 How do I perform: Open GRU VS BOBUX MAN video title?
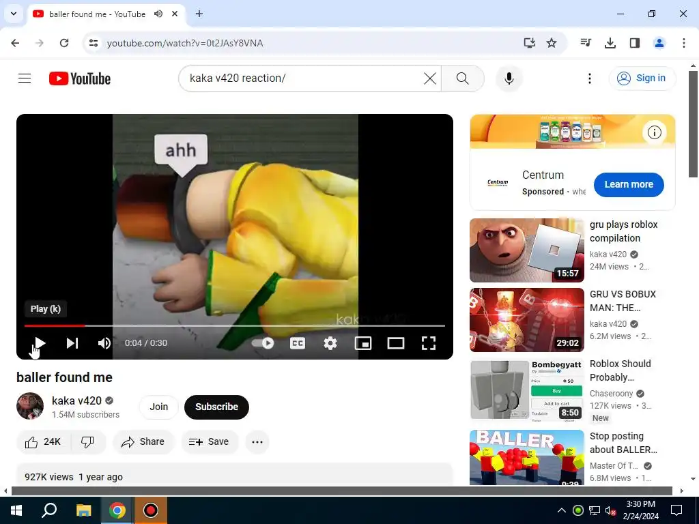click(623, 301)
